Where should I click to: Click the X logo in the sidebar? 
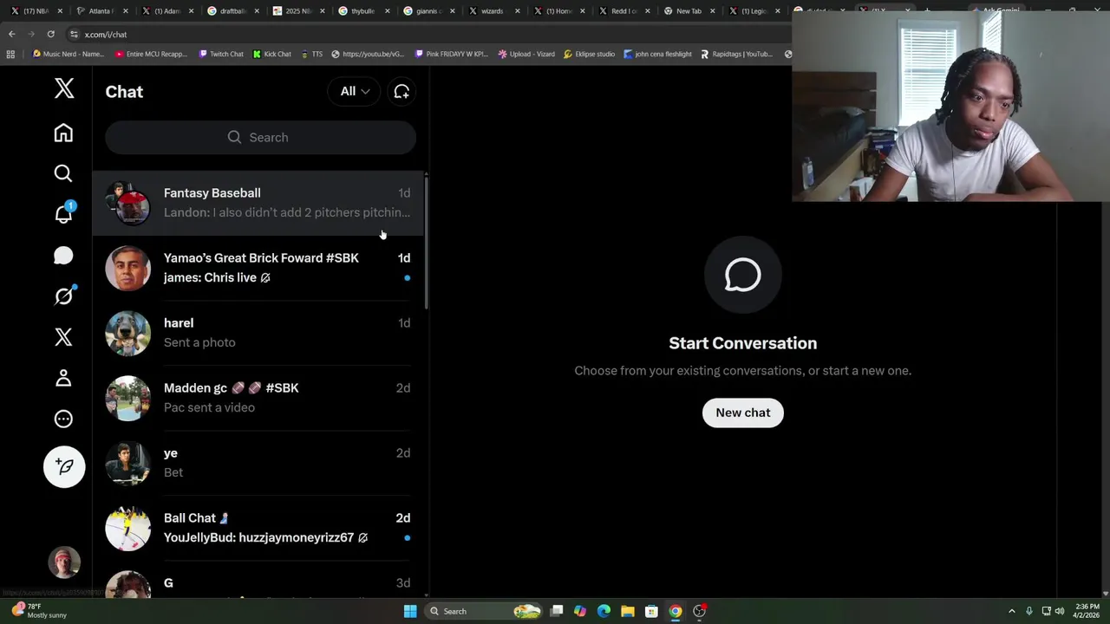(x=64, y=88)
